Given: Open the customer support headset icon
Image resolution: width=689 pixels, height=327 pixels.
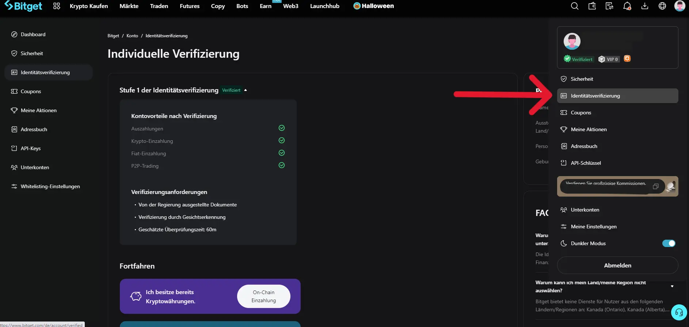Looking at the screenshot, I should (x=679, y=312).
